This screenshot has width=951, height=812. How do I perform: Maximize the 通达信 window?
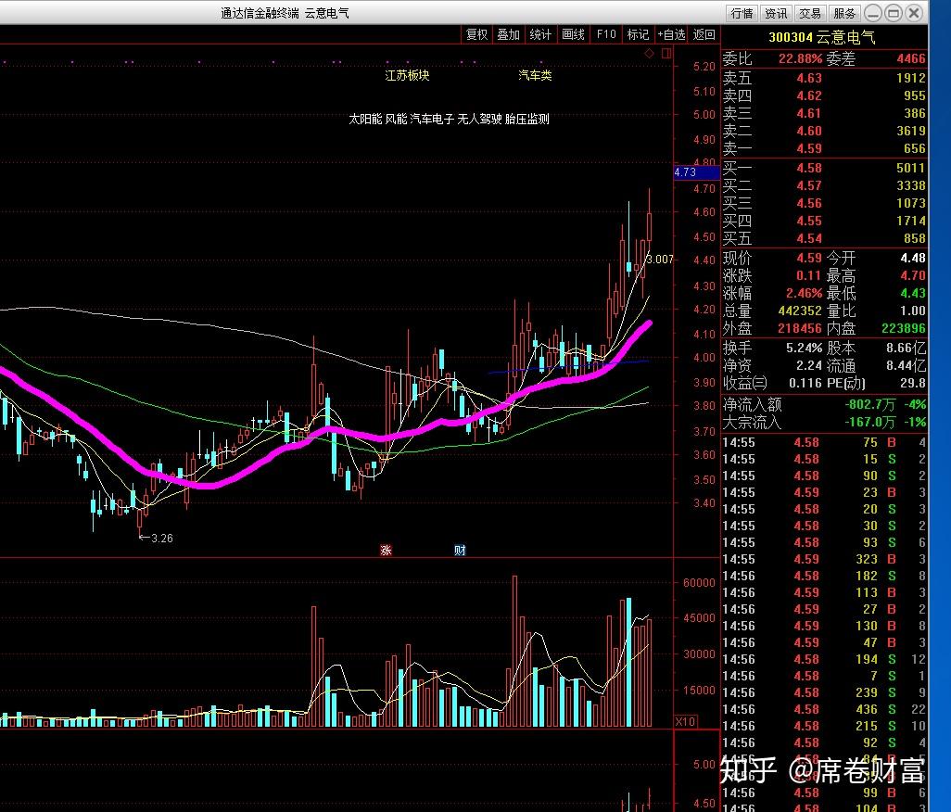894,13
